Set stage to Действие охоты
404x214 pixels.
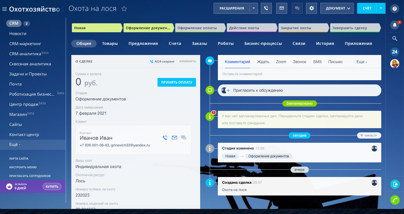pyautogui.click(x=252, y=28)
